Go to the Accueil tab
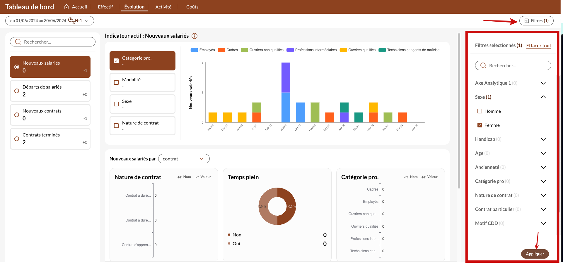This screenshot has width=563, height=263. tap(76, 7)
